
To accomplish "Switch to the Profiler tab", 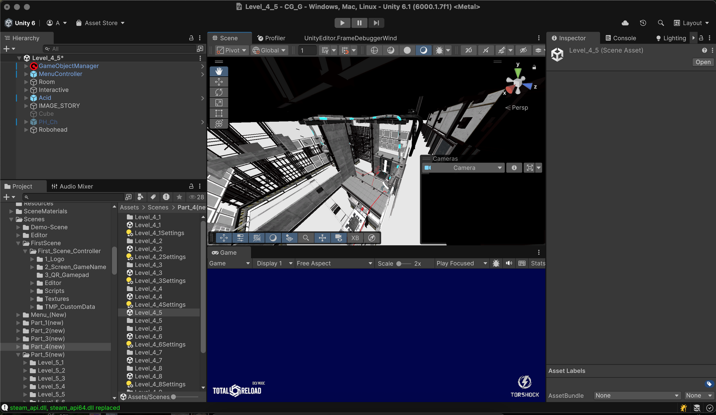I will pos(271,38).
